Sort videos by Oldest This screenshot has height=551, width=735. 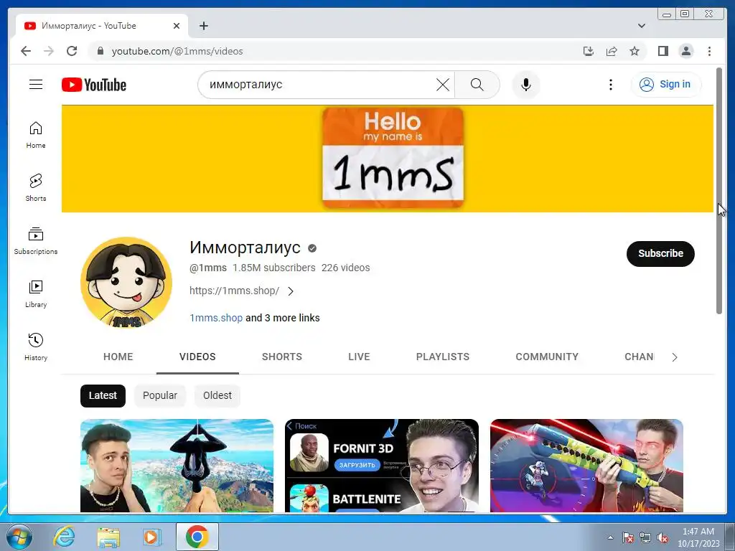(217, 395)
